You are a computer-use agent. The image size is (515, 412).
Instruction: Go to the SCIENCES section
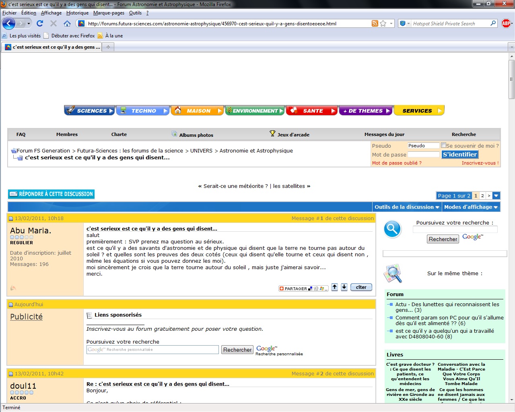[x=90, y=111]
